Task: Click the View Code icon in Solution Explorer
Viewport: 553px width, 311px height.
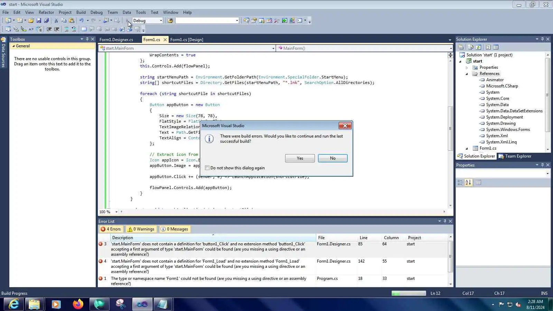Action: (488, 47)
